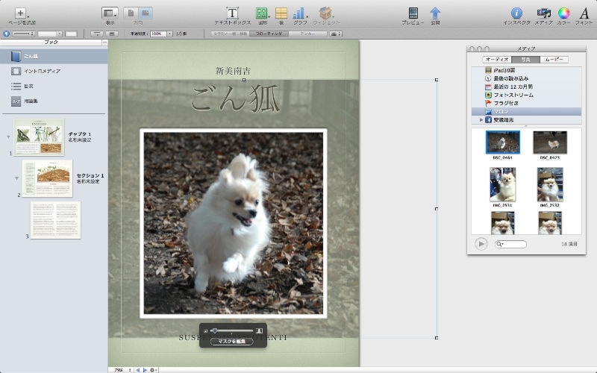Switch to the Movies (ムービー) media tab
This screenshot has width=597, height=373.
tap(554, 59)
